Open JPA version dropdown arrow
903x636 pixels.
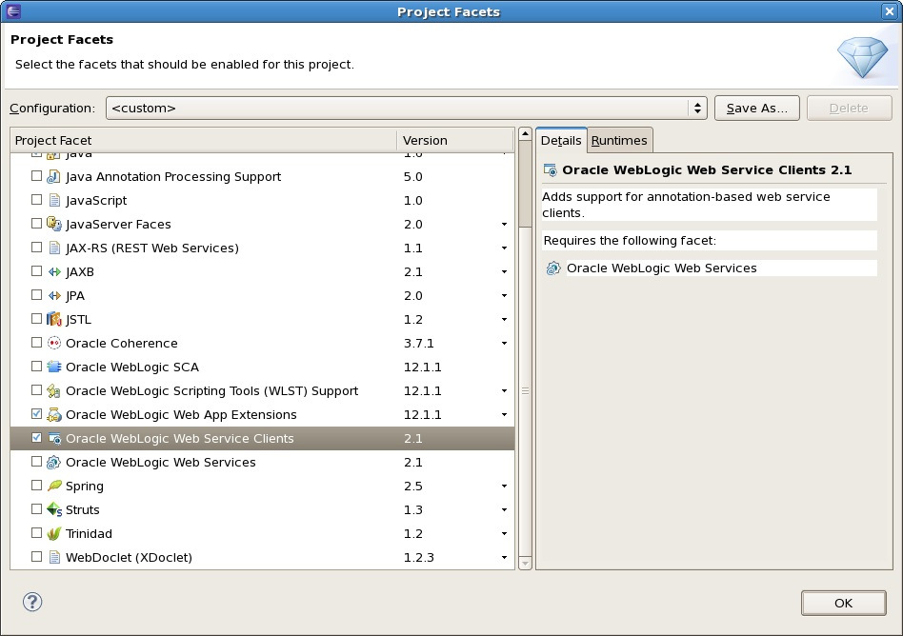(504, 296)
